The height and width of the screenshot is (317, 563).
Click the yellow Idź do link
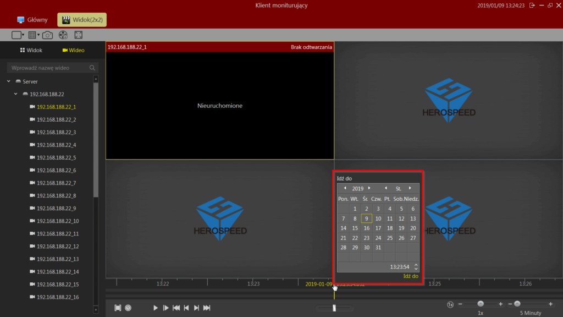pos(410,276)
